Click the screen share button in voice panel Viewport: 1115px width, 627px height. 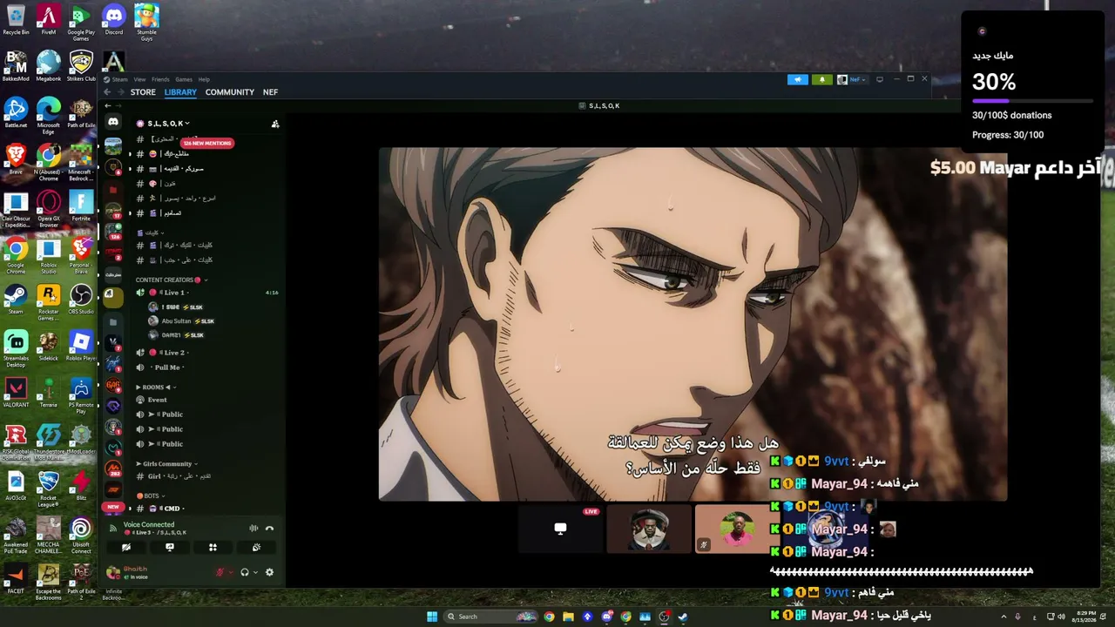170,548
